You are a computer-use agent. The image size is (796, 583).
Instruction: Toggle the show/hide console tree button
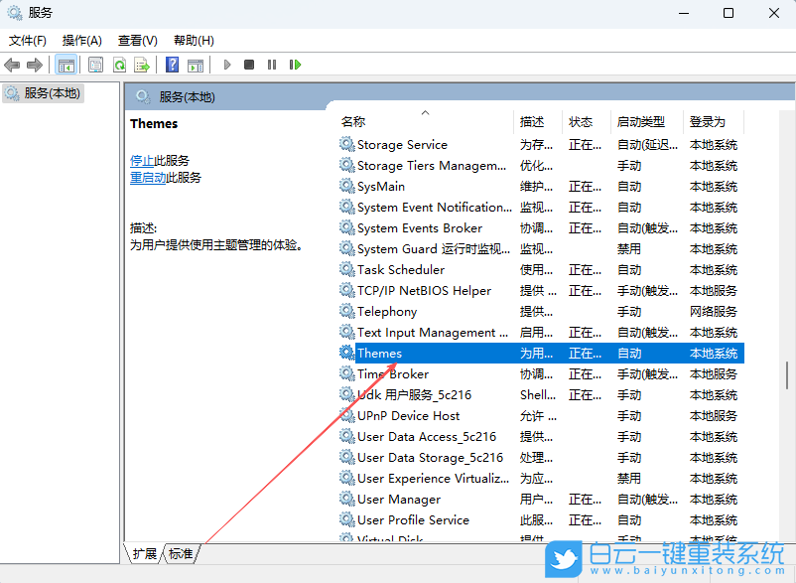point(66,65)
